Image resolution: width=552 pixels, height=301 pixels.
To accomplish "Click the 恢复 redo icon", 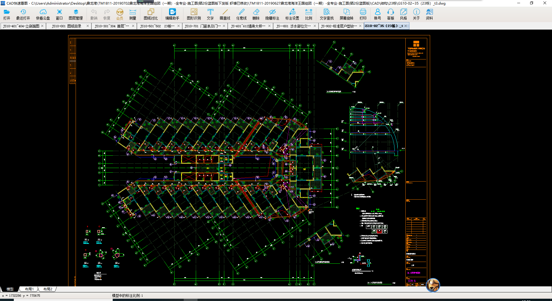I will (107, 14).
